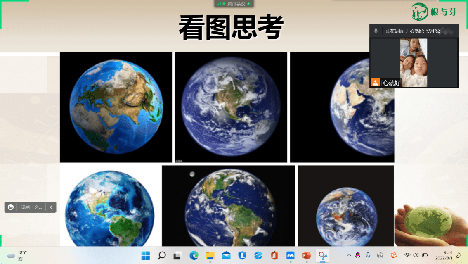Open the Windows Start menu

(146, 256)
